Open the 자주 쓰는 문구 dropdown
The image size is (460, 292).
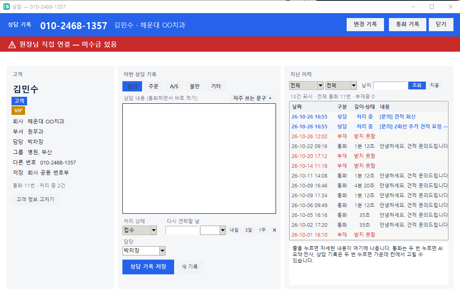(x=252, y=98)
